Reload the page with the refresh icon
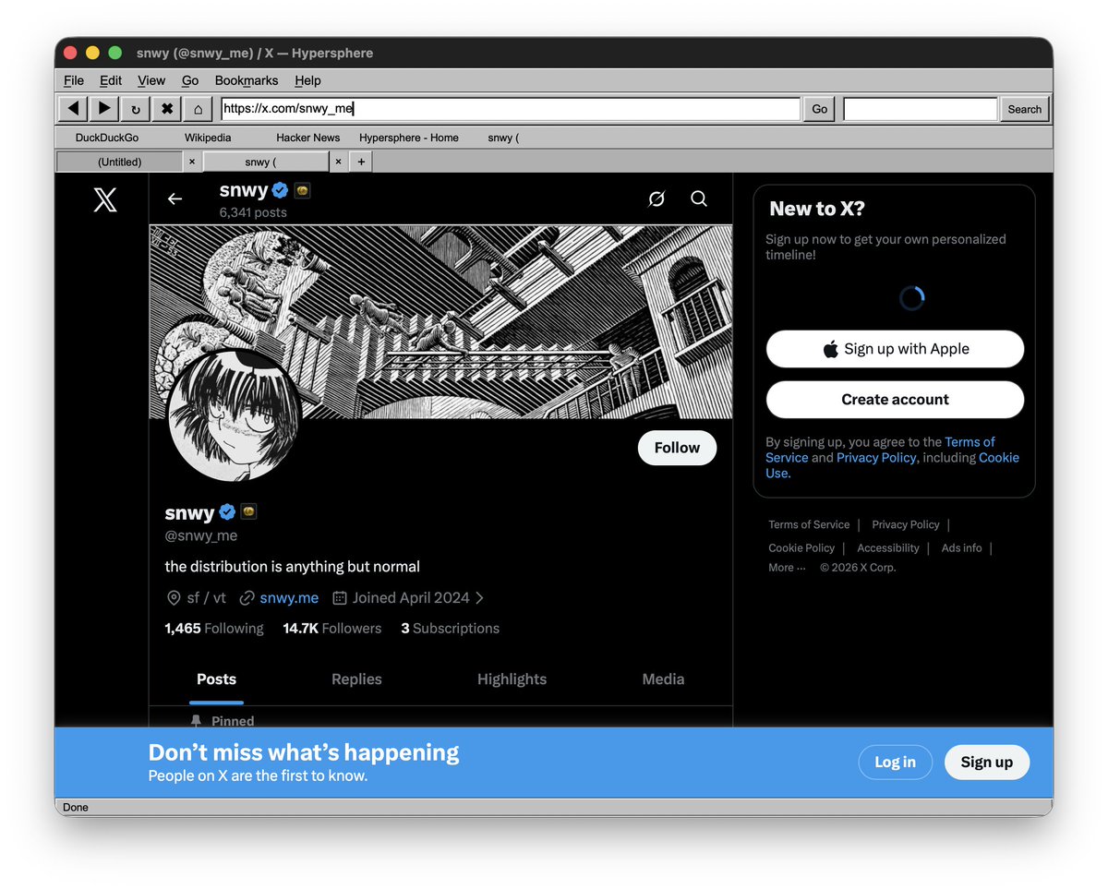The height and width of the screenshot is (889, 1108). 135,109
